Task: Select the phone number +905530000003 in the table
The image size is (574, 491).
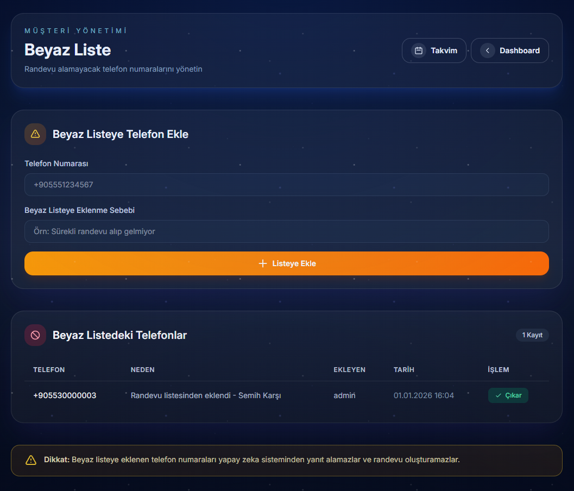Action: pyautogui.click(x=65, y=395)
